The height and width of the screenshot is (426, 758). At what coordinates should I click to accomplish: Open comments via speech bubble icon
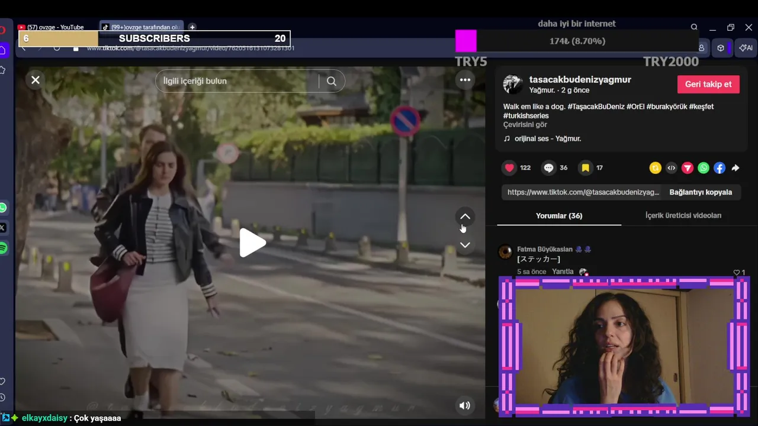point(548,168)
